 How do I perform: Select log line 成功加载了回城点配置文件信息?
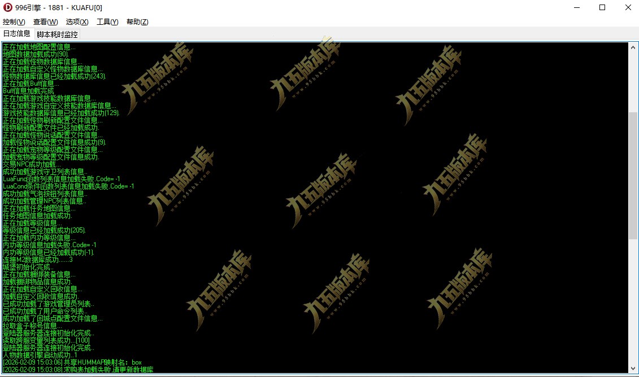pyautogui.click(x=53, y=318)
